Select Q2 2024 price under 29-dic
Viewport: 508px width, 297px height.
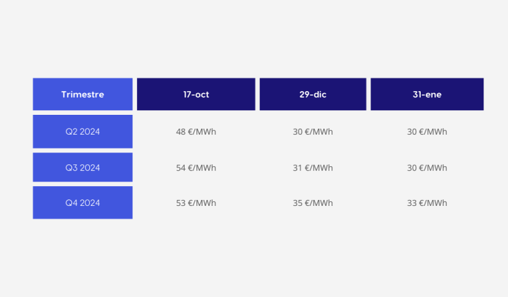(313, 131)
